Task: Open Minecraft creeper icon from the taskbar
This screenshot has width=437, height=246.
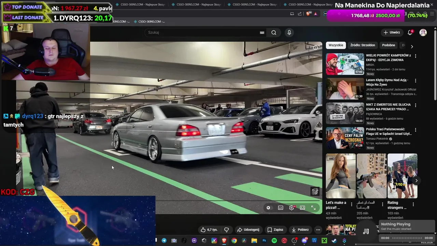Action: [x=324, y=241]
